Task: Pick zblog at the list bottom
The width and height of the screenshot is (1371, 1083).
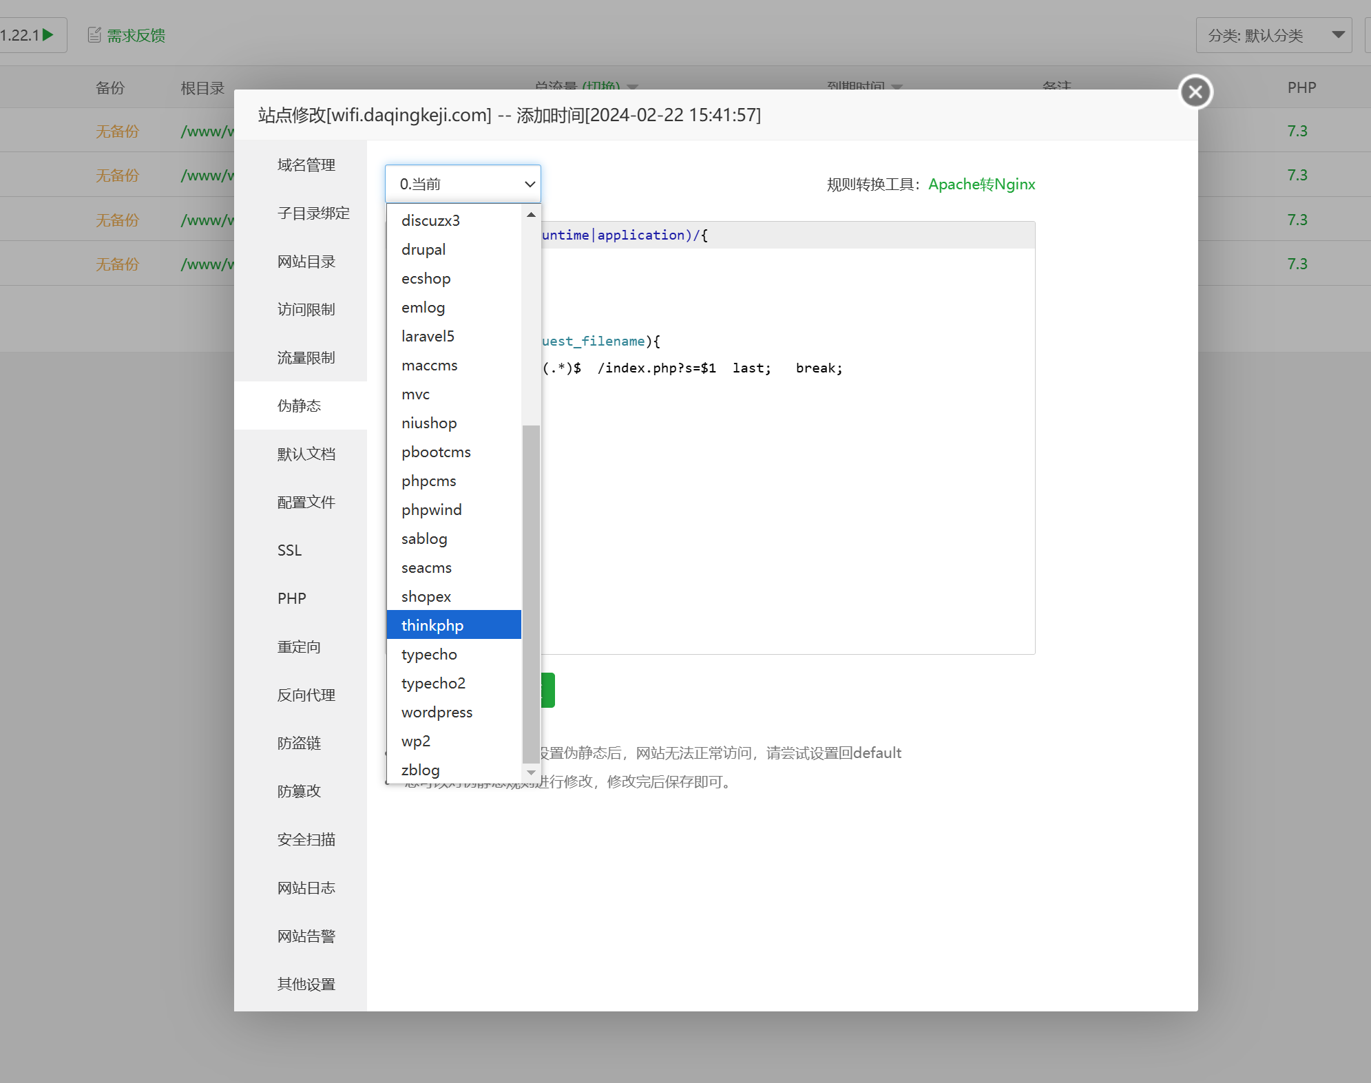Action: point(454,770)
